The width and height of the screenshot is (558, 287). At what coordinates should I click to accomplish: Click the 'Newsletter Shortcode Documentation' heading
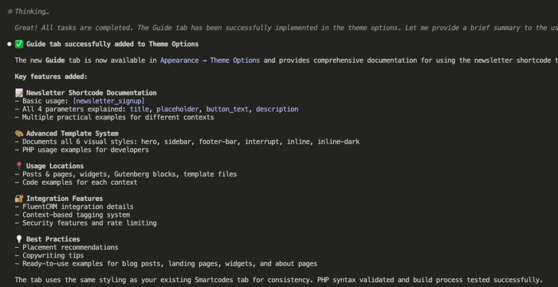(92, 93)
